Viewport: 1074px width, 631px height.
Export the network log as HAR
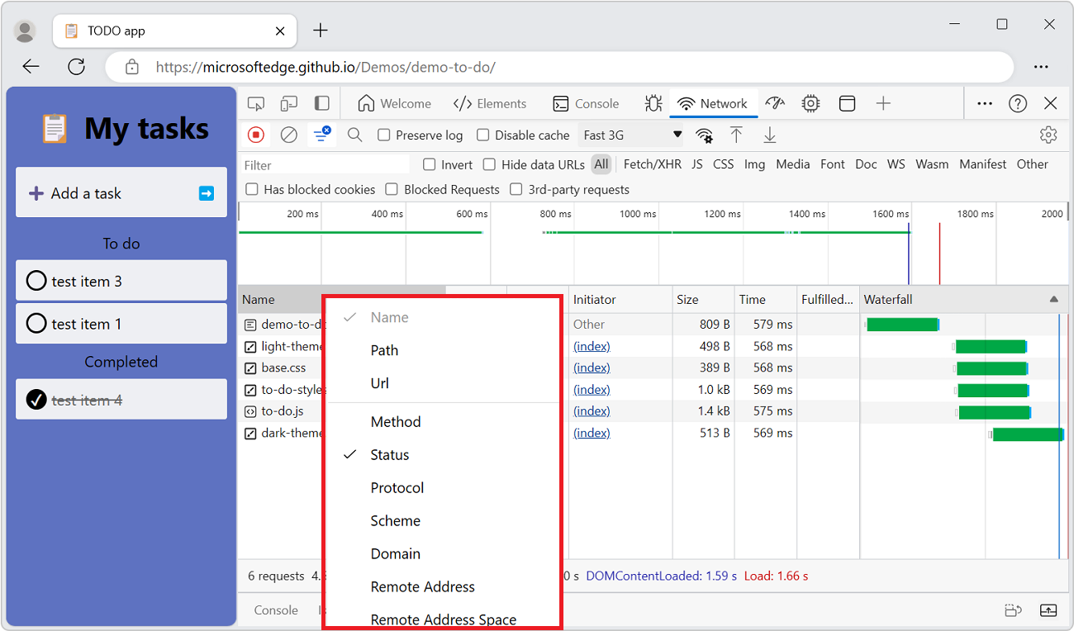click(x=769, y=135)
